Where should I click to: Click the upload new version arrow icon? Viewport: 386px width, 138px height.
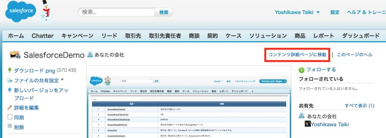[10, 90]
